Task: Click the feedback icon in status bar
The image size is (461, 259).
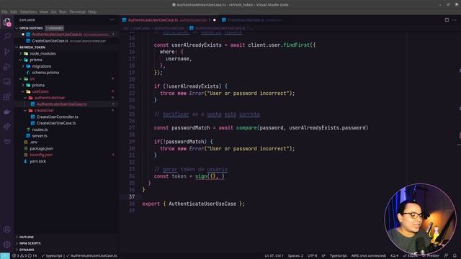Action: click(x=447, y=256)
